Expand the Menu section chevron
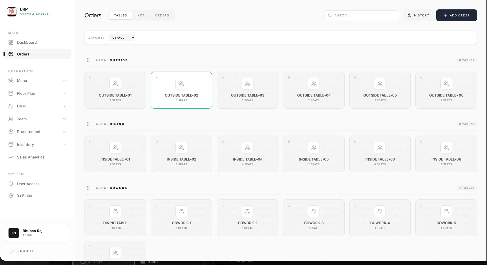Image resolution: width=487 pixels, height=265 pixels. click(65, 81)
